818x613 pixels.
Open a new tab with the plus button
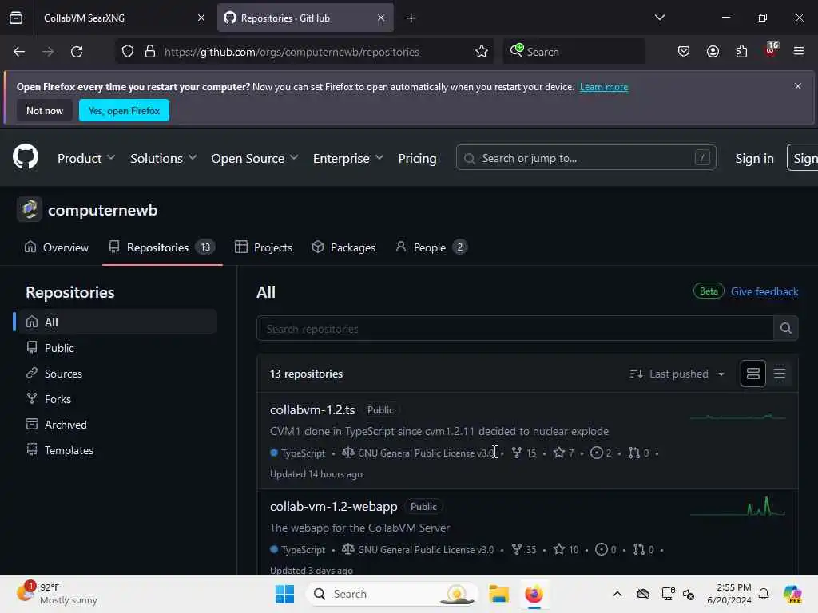point(411,18)
